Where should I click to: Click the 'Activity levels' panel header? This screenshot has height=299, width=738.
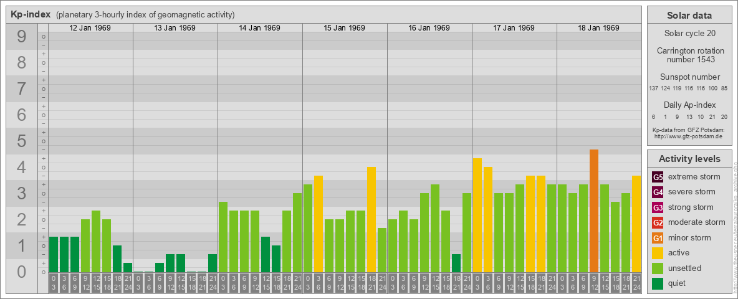click(x=689, y=159)
